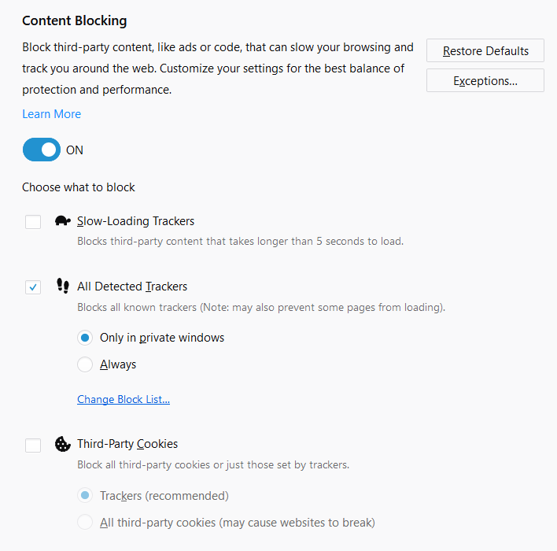Click the 'Third-Party Cookies' label text
Screen dimensions: 557x551
pos(127,444)
